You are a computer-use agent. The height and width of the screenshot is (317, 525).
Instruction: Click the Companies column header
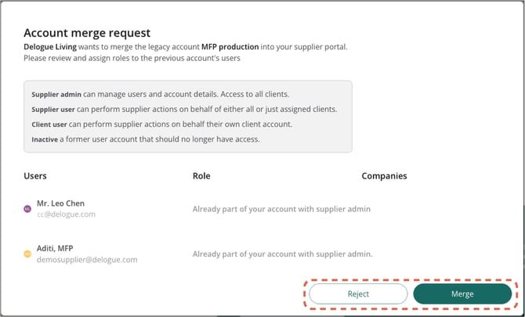(384, 176)
